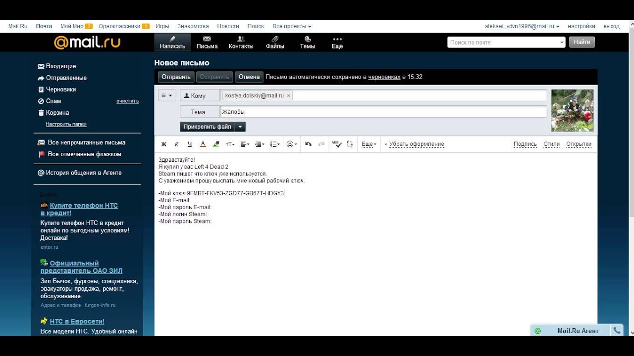
Task: Click the contact avatar thumbnail
Action: pos(573,110)
